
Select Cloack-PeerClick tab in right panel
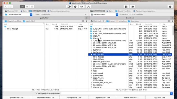click(123, 11)
